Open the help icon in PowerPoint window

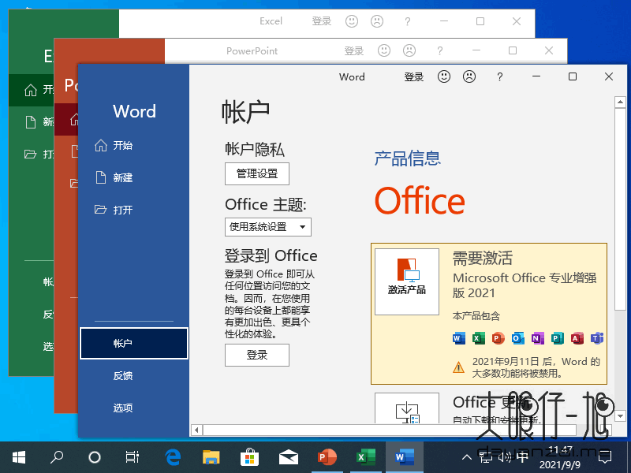tap(439, 50)
